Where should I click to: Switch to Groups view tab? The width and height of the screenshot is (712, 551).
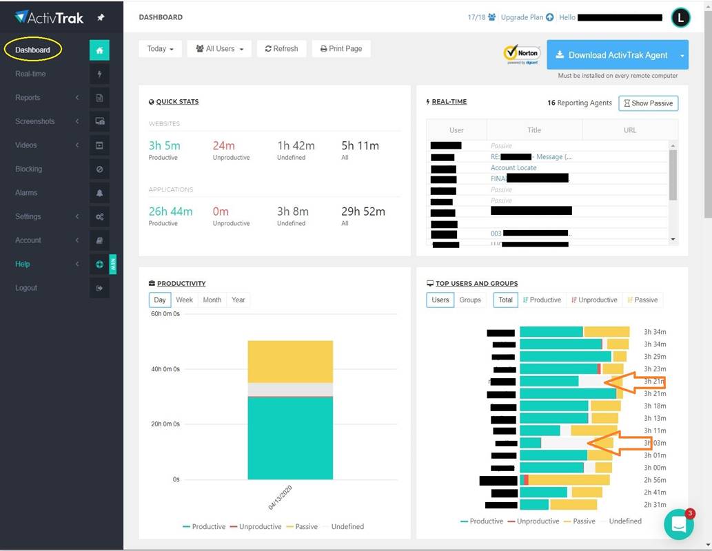(x=470, y=300)
